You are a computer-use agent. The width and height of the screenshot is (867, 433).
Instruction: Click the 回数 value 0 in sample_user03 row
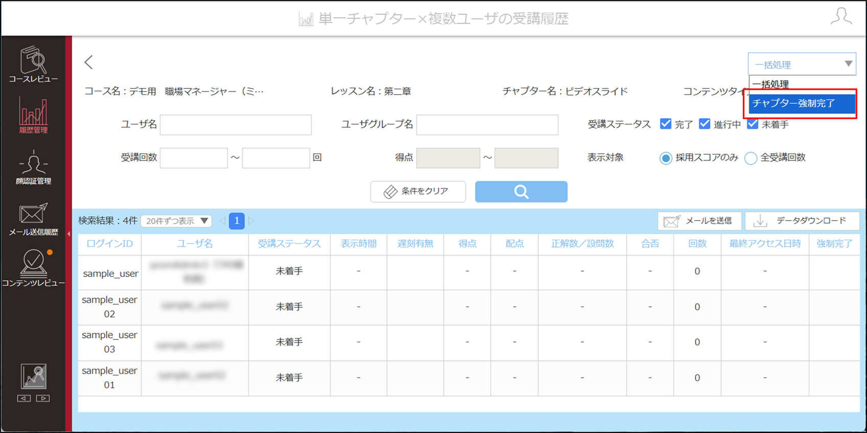(697, 342)
